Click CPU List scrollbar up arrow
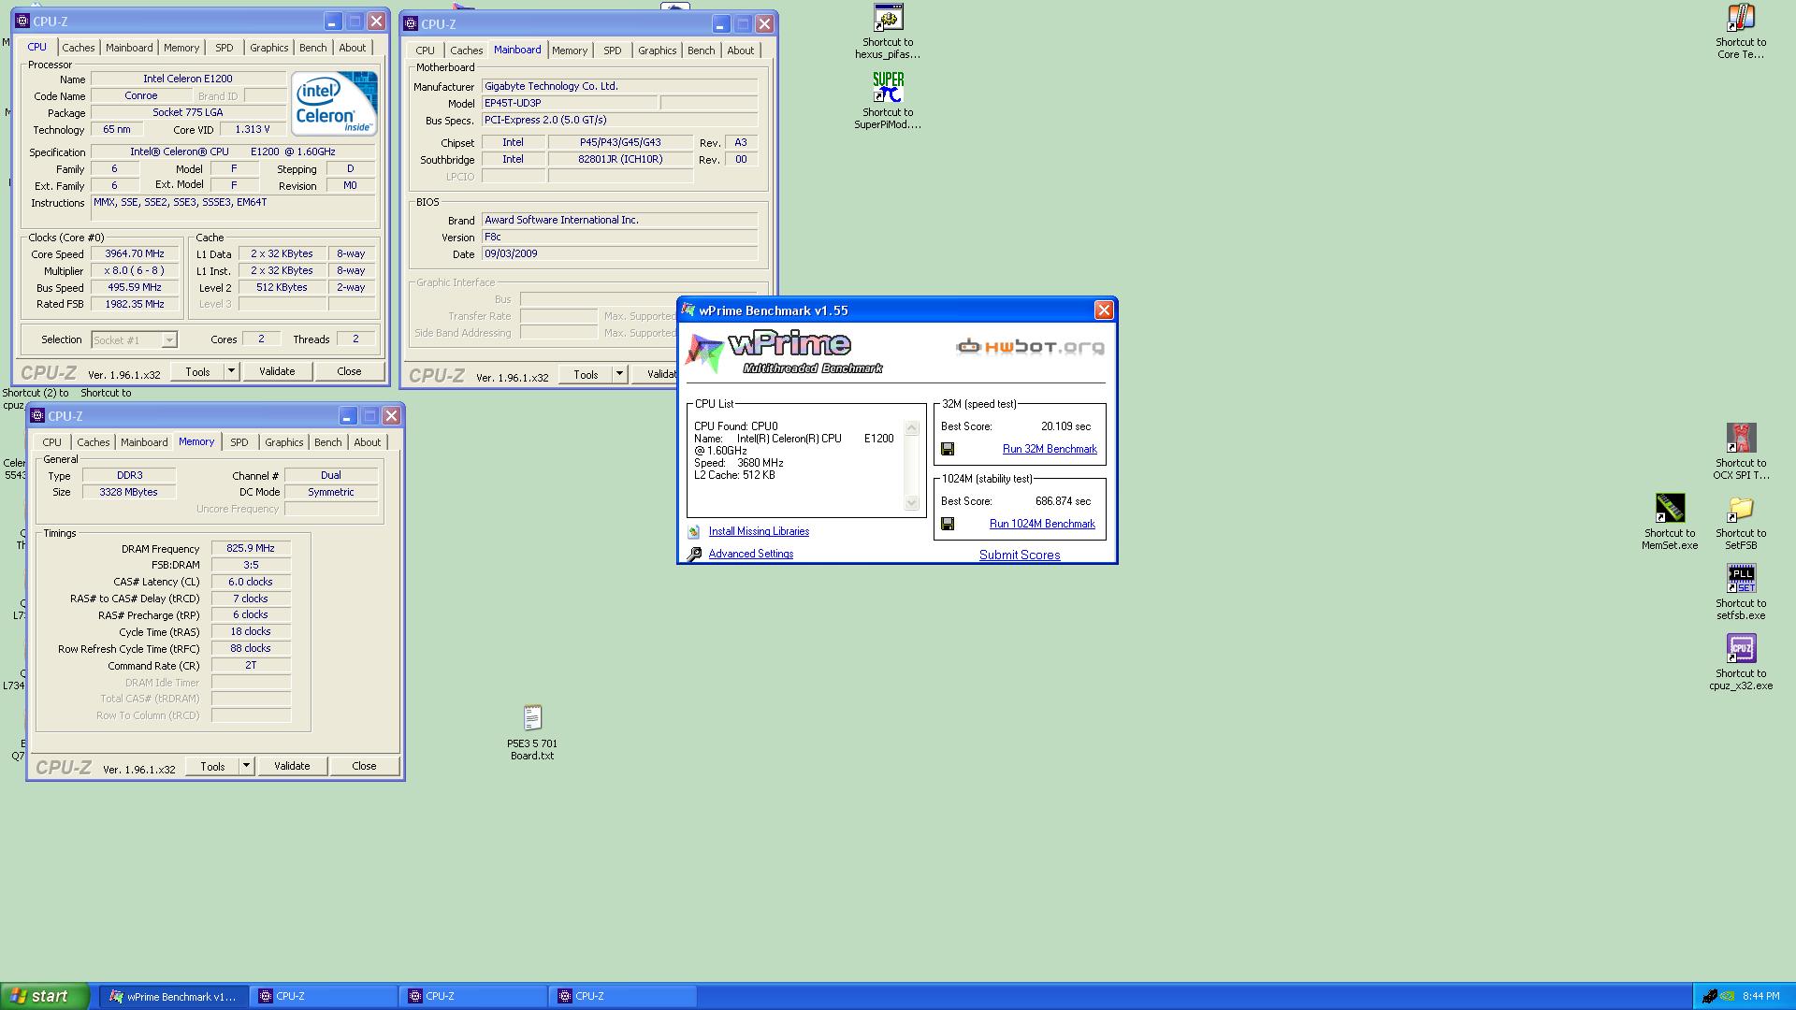The height and width of the screenshot is (1010, 1796). click(x=912, y=428)
